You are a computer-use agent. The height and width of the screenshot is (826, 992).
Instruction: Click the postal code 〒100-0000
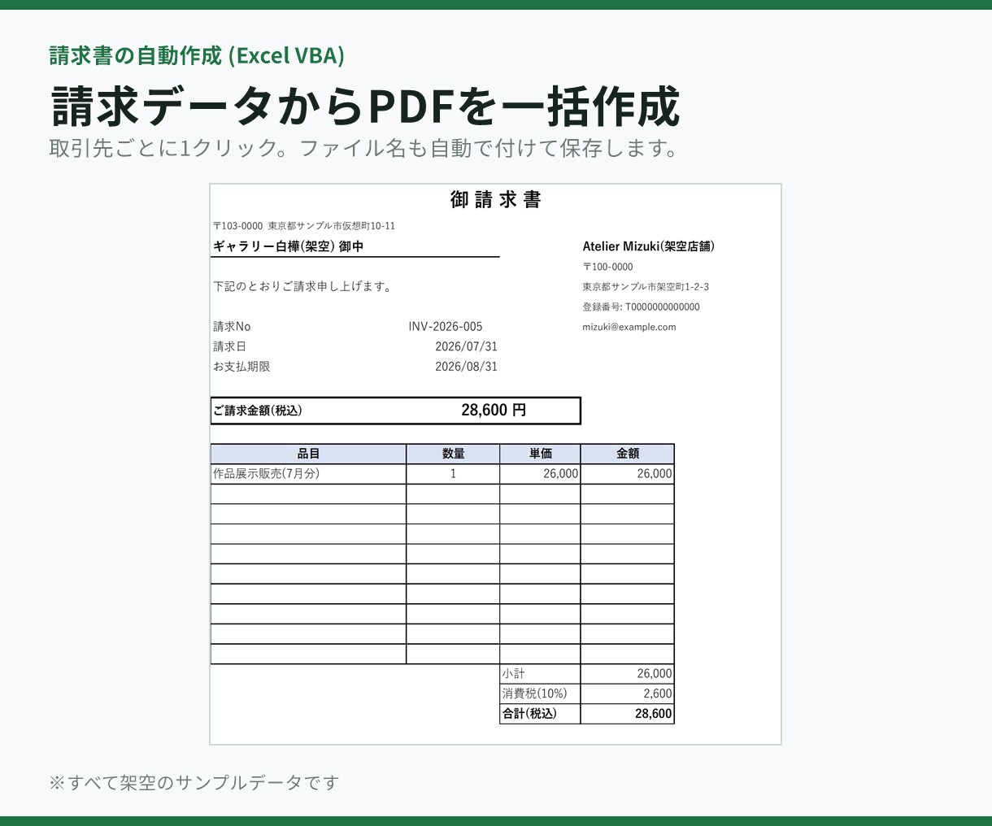point(607,267)
